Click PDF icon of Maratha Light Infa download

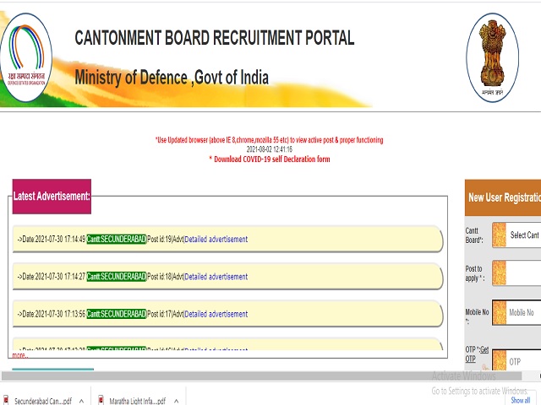click(101, 399)
